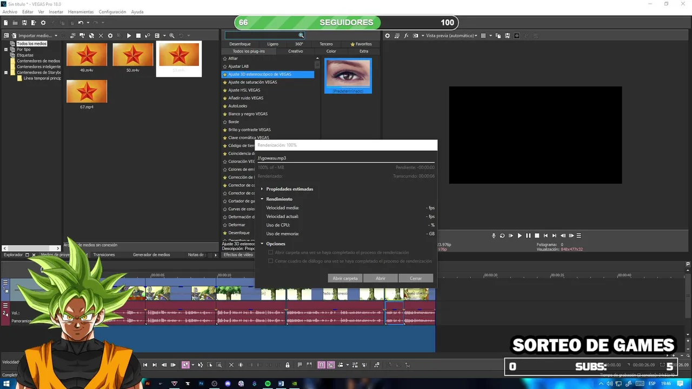
Task: Click the insert marker icon in timeline toolbar
Action: pos(300,365)
